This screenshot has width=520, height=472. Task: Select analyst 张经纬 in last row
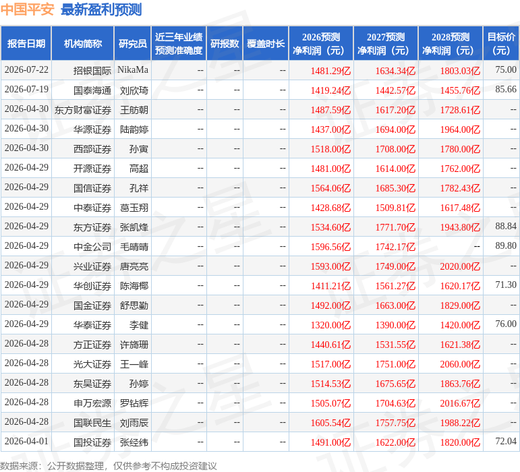[134, 442]
